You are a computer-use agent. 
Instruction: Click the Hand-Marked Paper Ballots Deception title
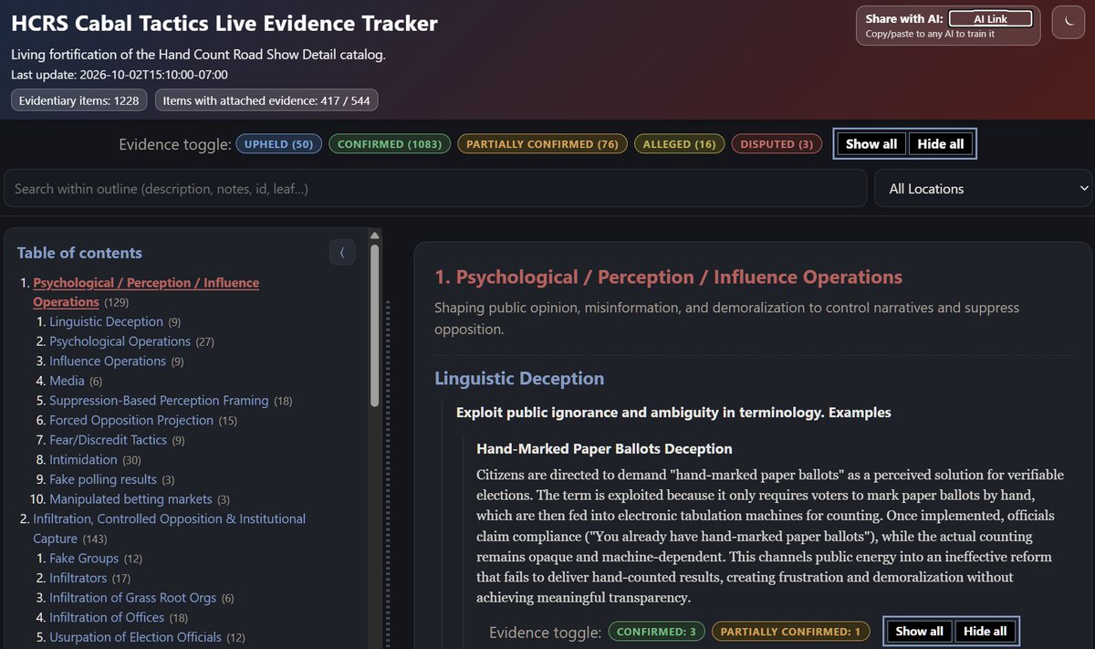(604, 449)
